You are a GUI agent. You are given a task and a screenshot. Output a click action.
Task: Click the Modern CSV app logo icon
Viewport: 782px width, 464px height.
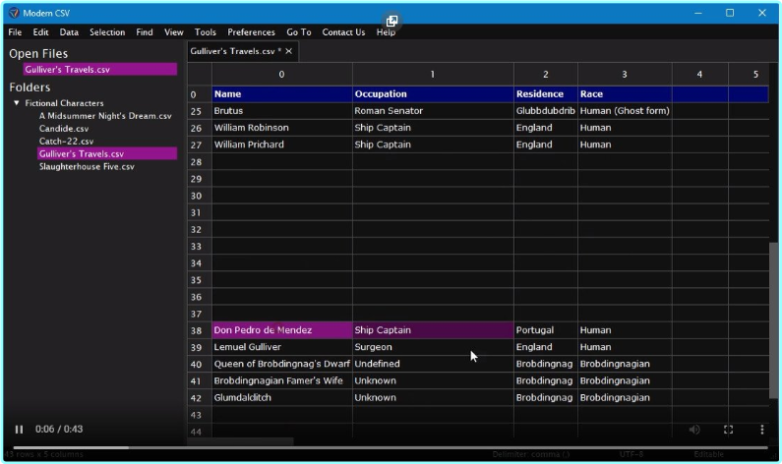click(x=13, y=13)
